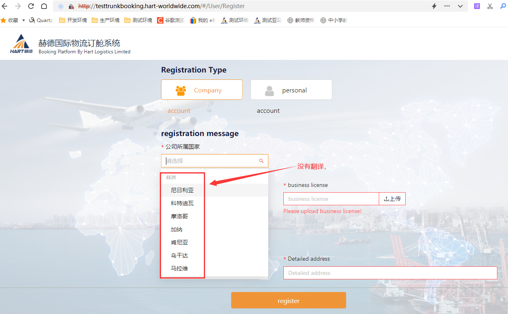Viewport: 508px width, 314px height.
Task: Open the translate extension icon
Action: [x=477, y=6]
